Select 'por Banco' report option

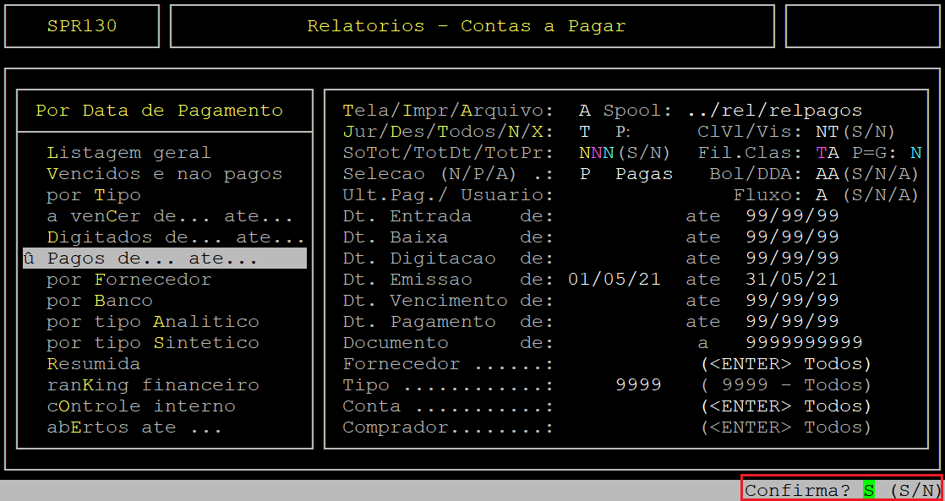(99, 301)
